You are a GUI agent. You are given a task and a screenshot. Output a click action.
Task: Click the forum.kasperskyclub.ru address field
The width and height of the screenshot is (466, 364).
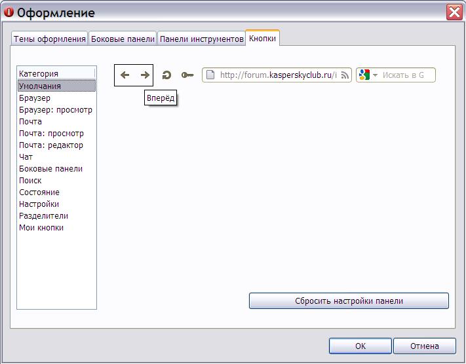pyautogui.click(x=277, y=75)
